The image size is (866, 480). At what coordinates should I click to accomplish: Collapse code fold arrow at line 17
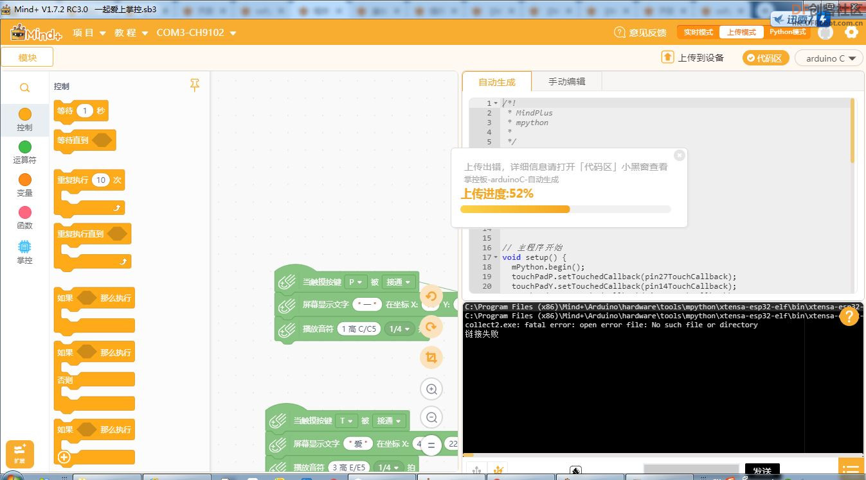pos(496,257)
